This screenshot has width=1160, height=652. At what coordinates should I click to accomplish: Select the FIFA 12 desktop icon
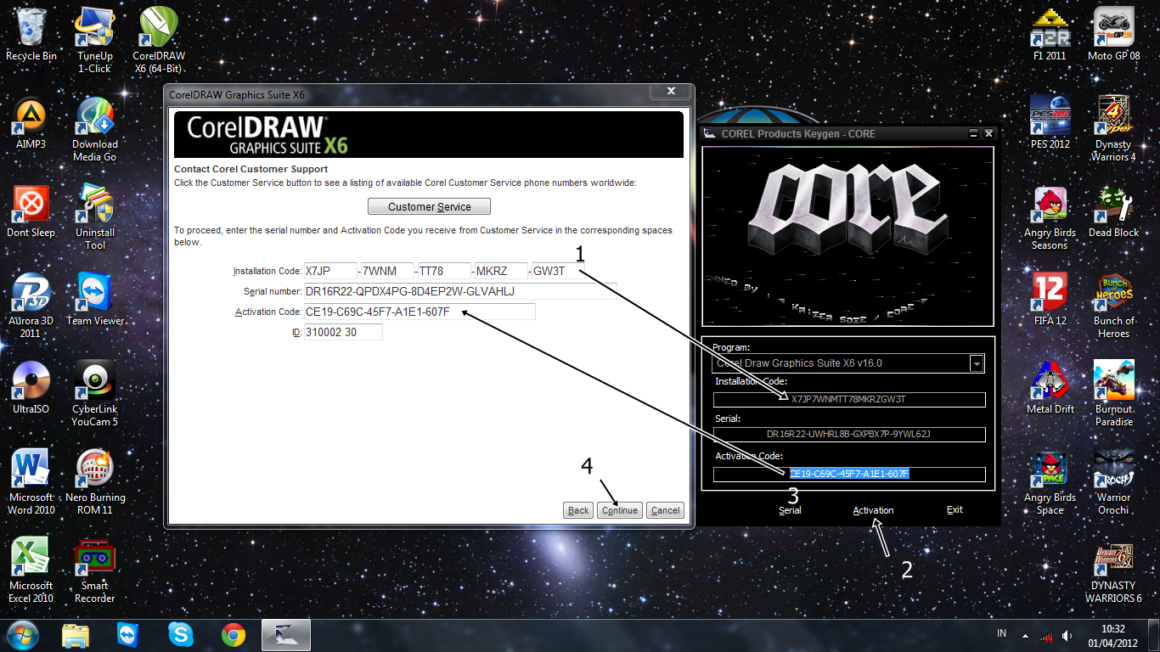1050,300
